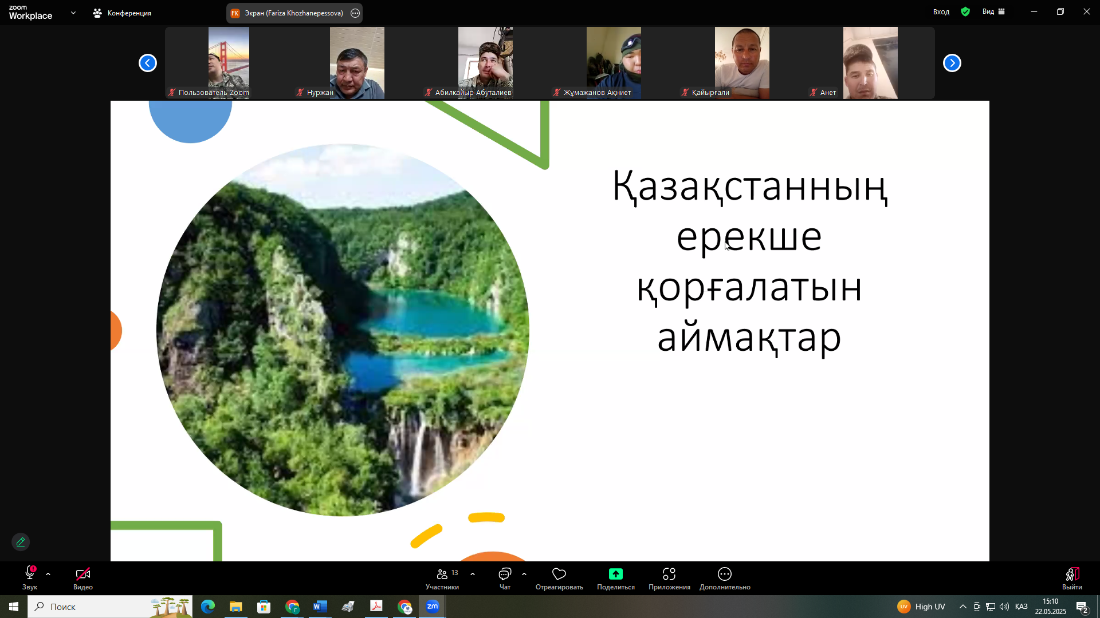Open the More options menu

pyautogui.click(x=725, y=575)
